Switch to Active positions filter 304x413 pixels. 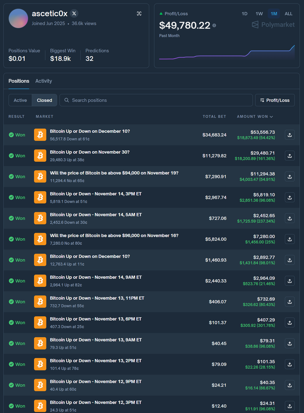coord(20,100)
